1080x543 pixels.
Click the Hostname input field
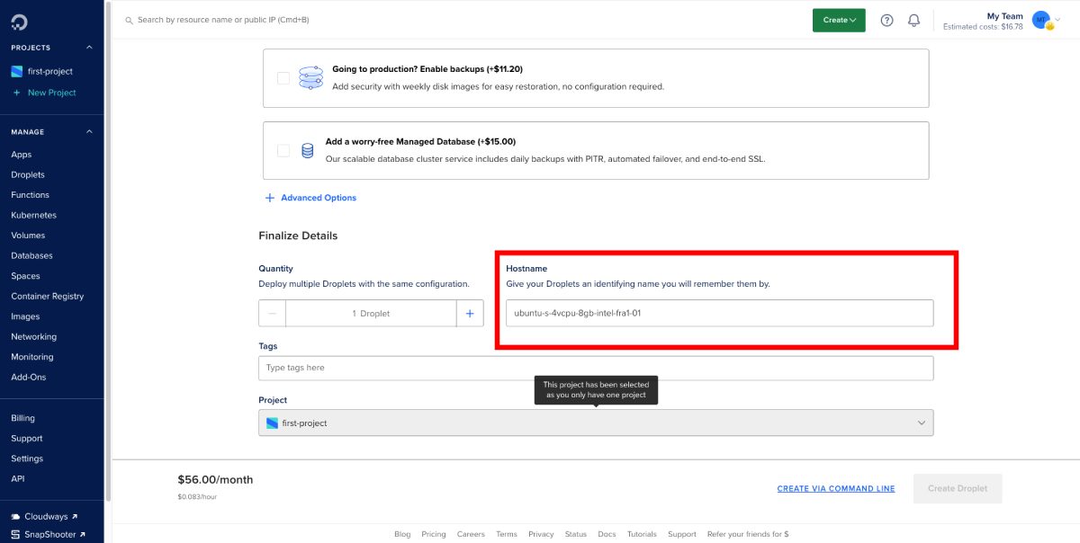pos(719,313)
